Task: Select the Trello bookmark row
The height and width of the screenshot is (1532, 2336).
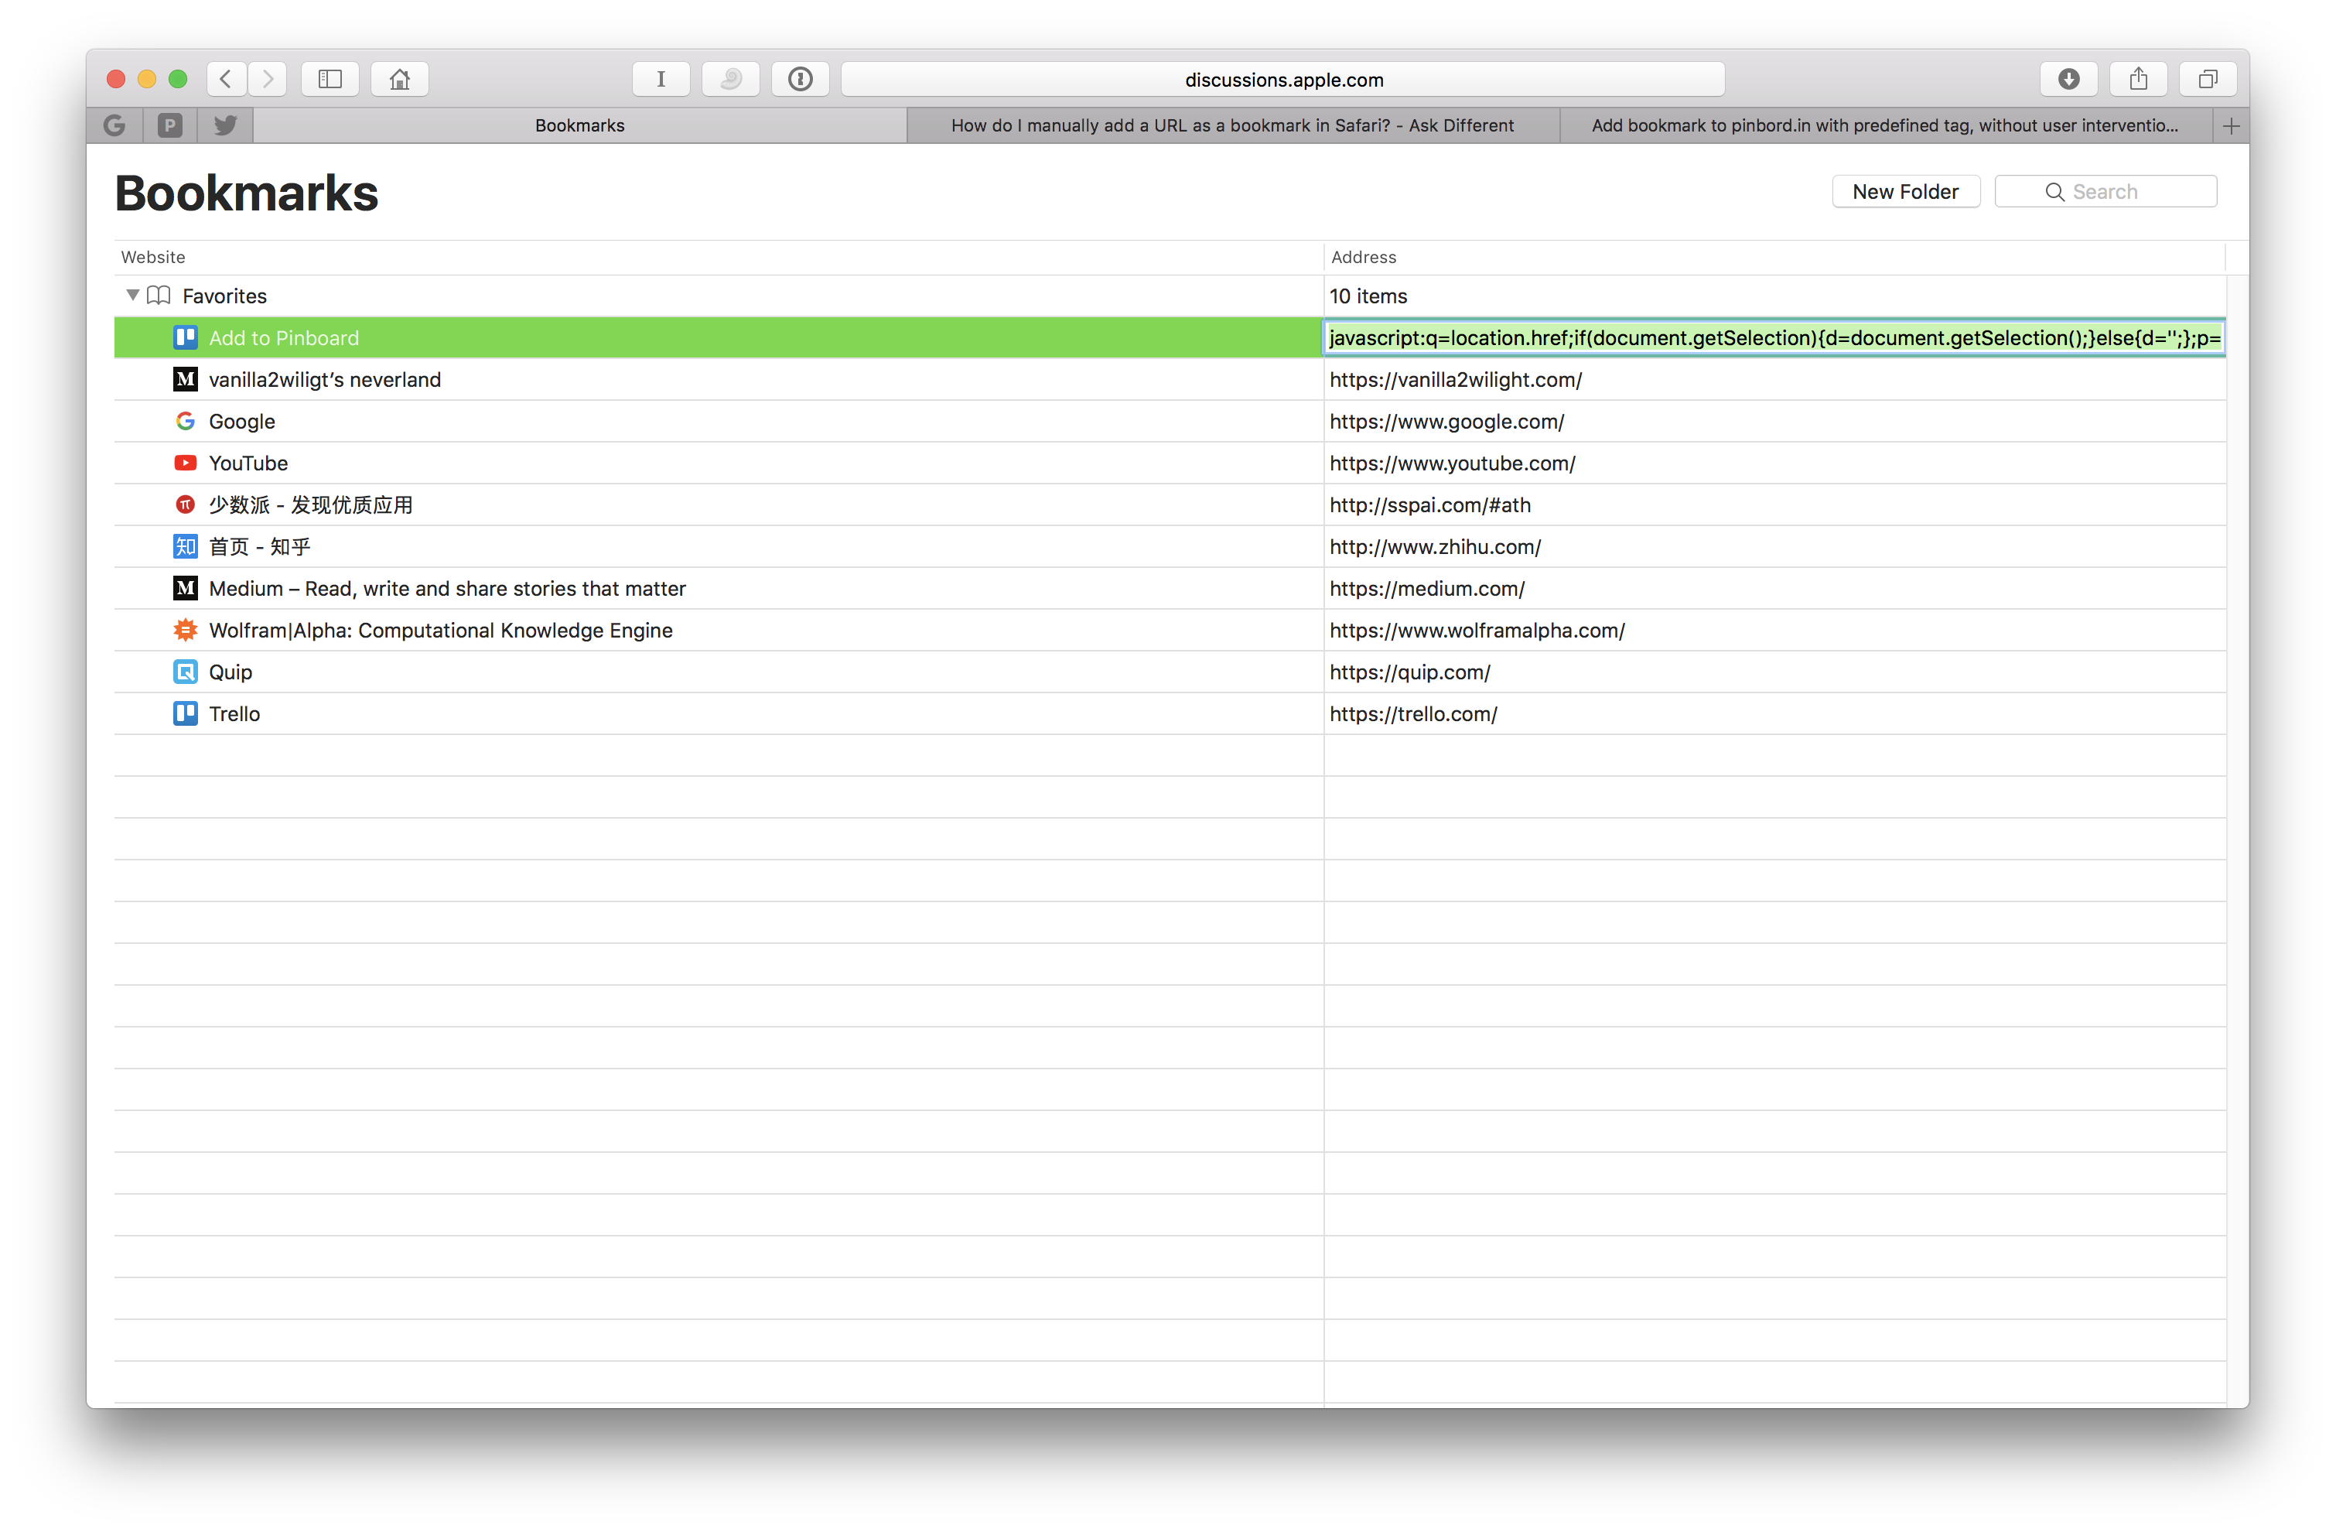Action: (x=234, y=714)
